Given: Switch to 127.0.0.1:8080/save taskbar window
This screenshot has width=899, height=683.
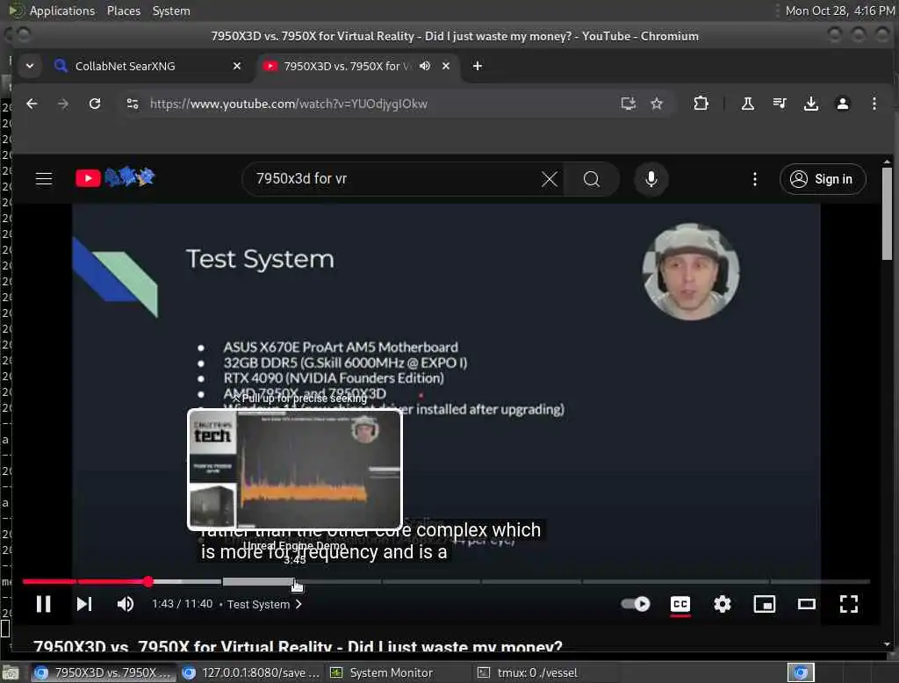Looking at the screenshot, I should point(252,672).
